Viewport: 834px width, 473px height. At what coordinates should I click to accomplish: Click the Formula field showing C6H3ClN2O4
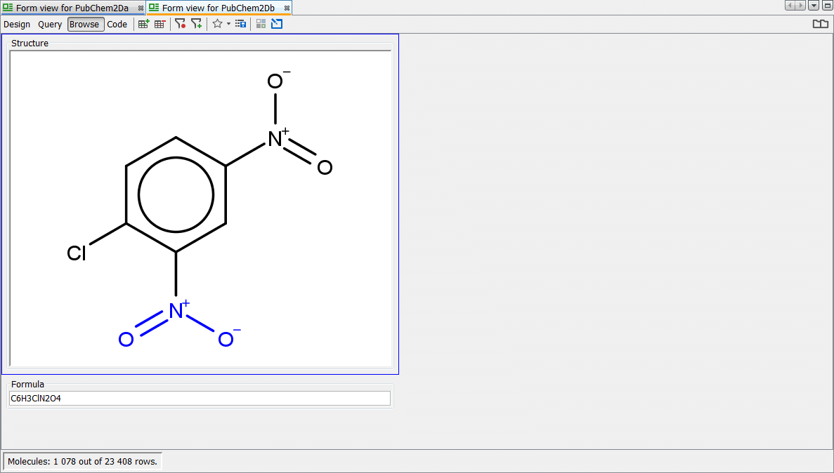(x=200, y=399)
